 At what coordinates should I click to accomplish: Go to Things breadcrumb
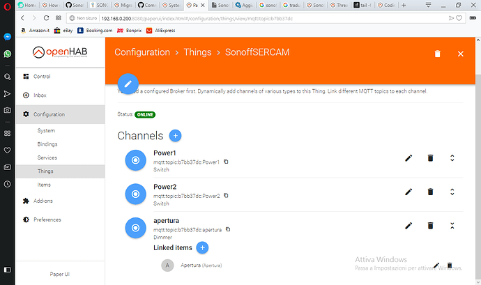pos(197,52)
